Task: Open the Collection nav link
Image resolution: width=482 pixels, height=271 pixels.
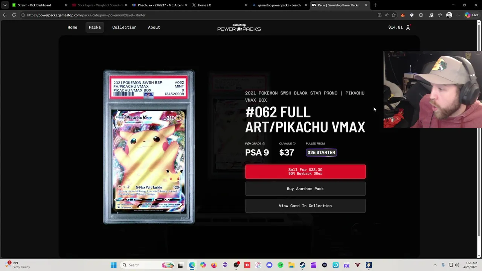Action: [x=124, y=27]
